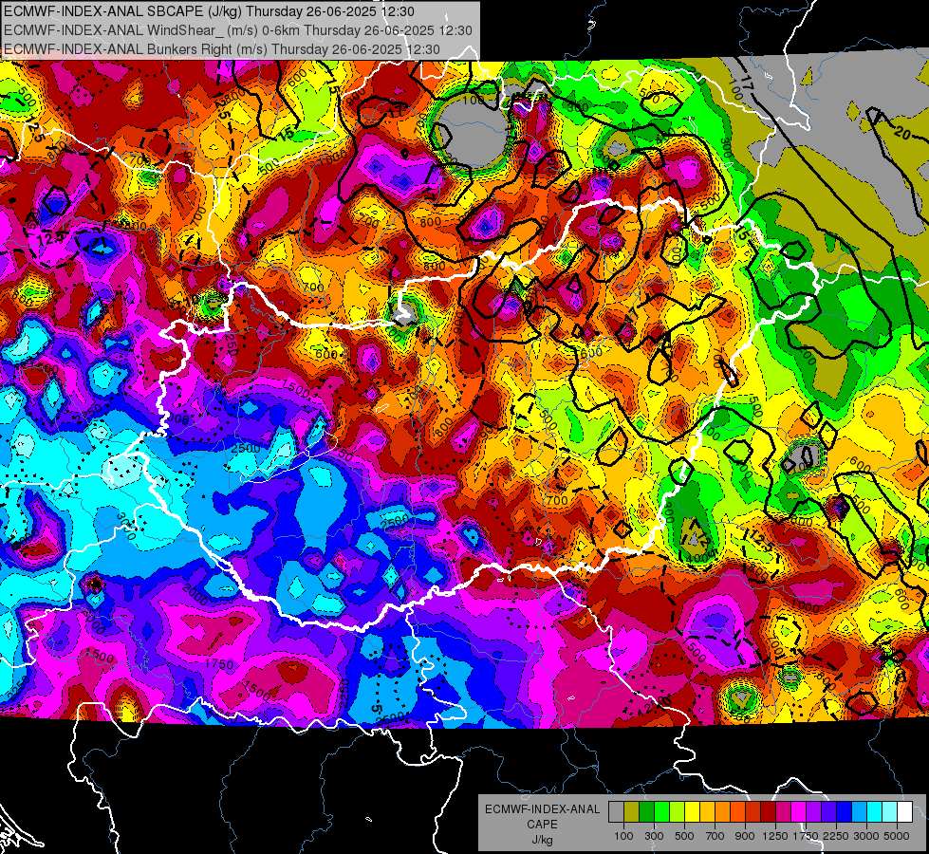
Task: Select the orange swatch right of 700
Action: tap(723, 811)
